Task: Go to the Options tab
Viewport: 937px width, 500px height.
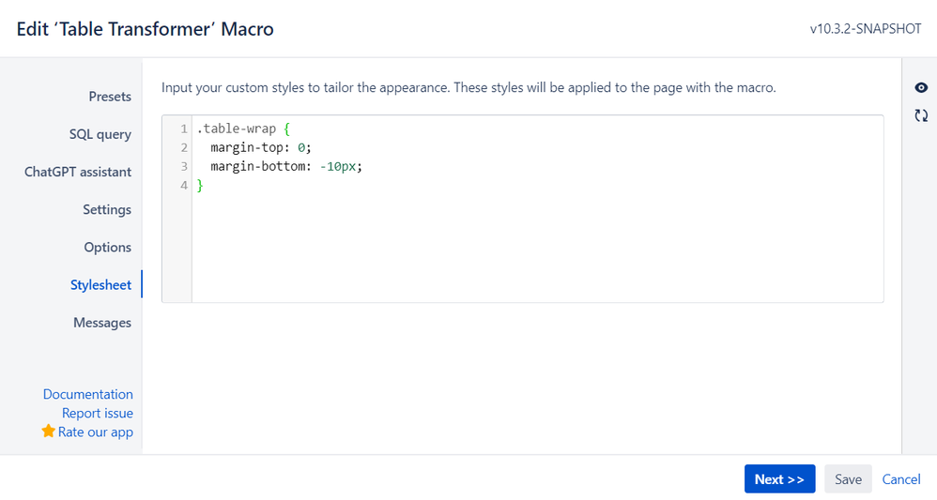Action: pyautogui.click(x=108, y=248)
